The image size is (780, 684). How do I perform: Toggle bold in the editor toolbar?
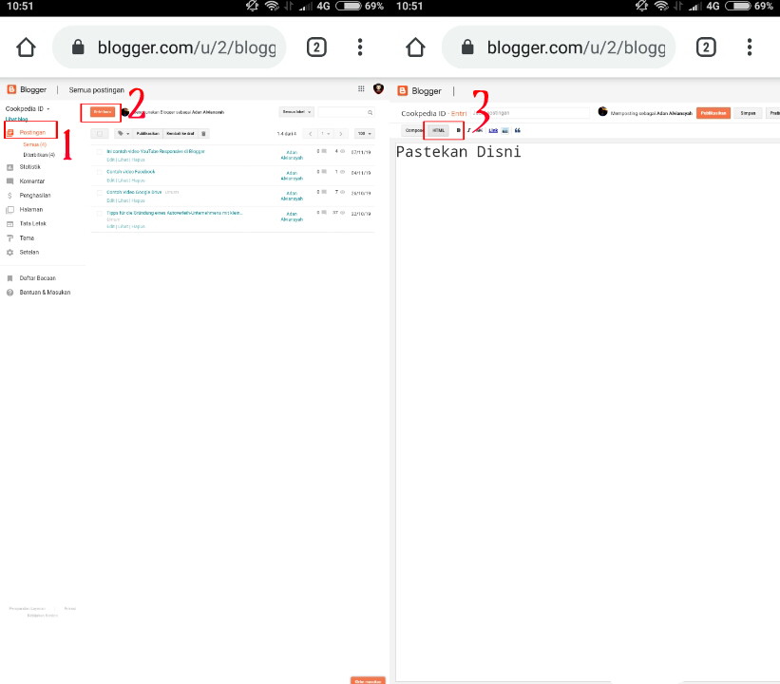(x=458, y=130)
